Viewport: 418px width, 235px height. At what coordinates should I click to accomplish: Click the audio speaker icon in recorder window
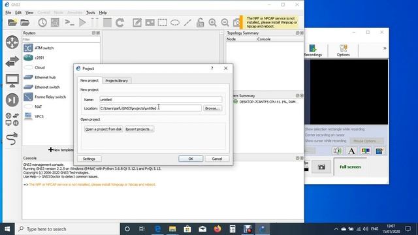coord(337,151)
